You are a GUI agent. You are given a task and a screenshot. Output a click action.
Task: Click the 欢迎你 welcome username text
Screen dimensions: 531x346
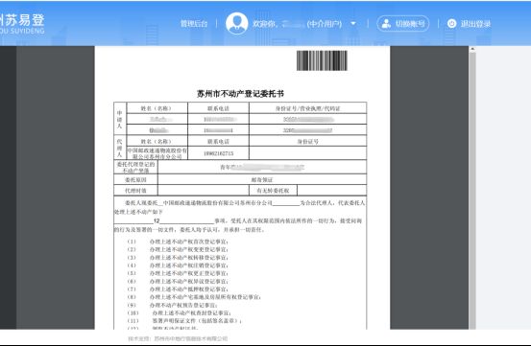(297, 24)
